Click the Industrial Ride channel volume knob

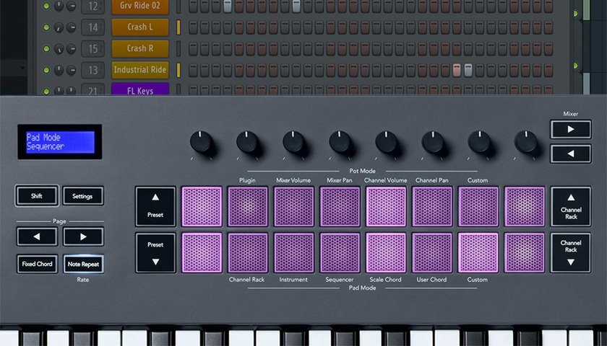pos(72,71)
